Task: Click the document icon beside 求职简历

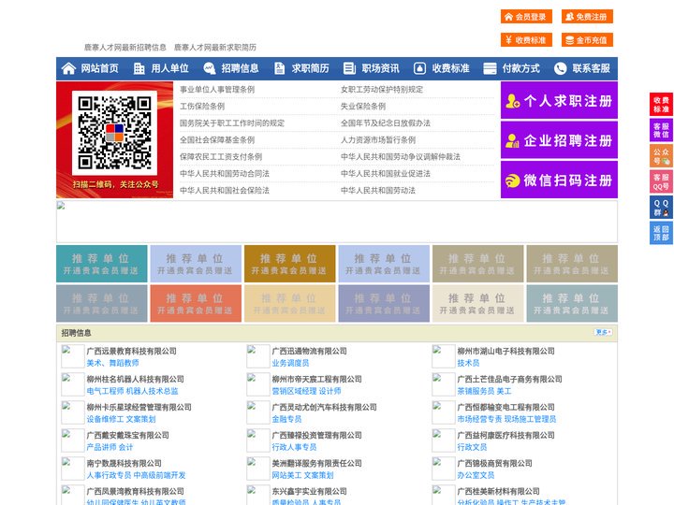Action: [x=279, y=68]
